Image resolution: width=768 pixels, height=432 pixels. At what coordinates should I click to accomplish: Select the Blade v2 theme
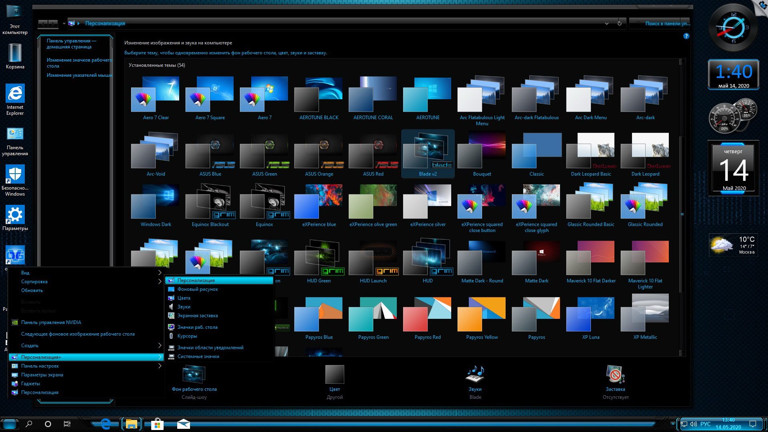click(x=428, y=154)
